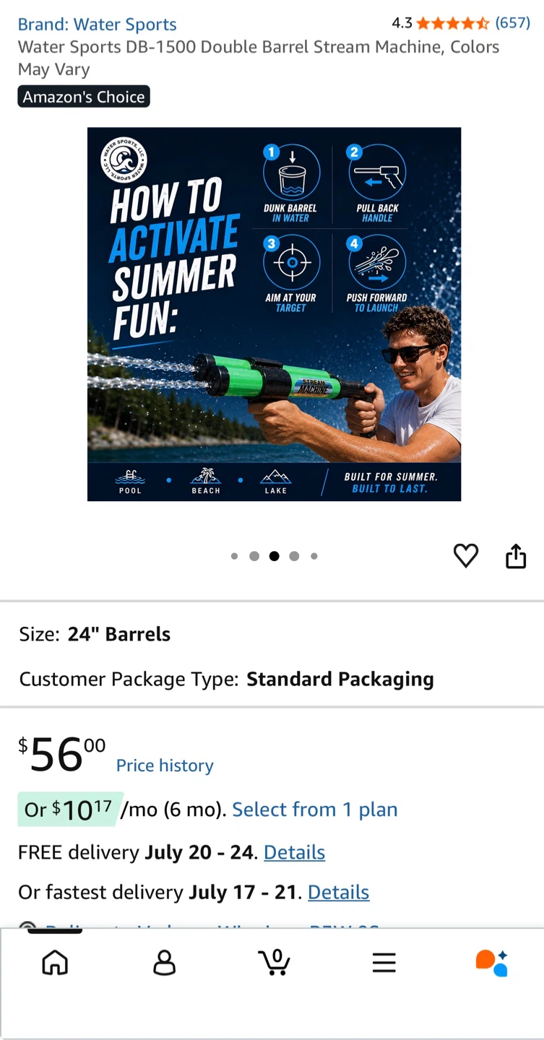This screenshot has width=544, height=1040.
Task: Open Price history link
Action: (x=165, y=766)
